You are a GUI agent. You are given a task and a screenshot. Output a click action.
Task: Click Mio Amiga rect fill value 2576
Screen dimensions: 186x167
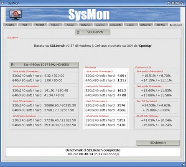(x=121, y=106)
